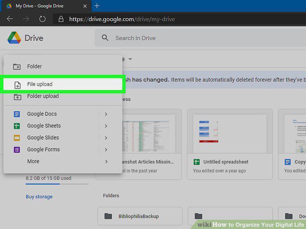This screenshot has width=306, height=229.
Task: Click the unnamed middle folder icon
Action: coord(198,216)
